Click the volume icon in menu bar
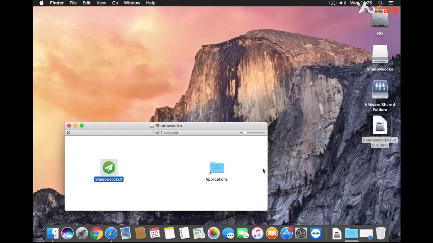This screenshot has width=433, height=243. point(343,3)
